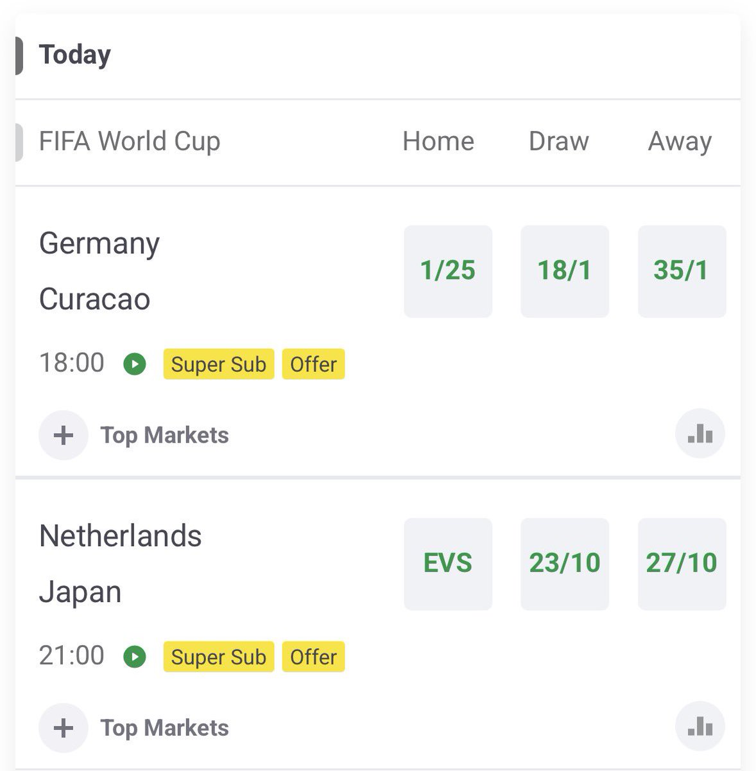The height and width of the screenshot is (771, 756).
Task: View stats chart icon for Germany match
Action: (x=700, y=435)
